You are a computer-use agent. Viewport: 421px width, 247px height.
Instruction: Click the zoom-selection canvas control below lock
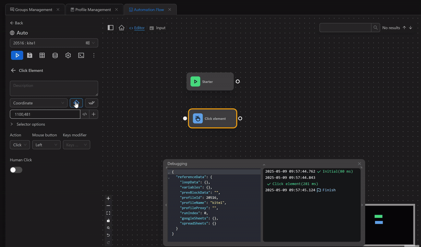click(x=108, y=228)
